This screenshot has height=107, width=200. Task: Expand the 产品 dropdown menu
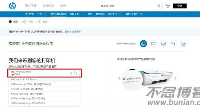tap(42, 14)
